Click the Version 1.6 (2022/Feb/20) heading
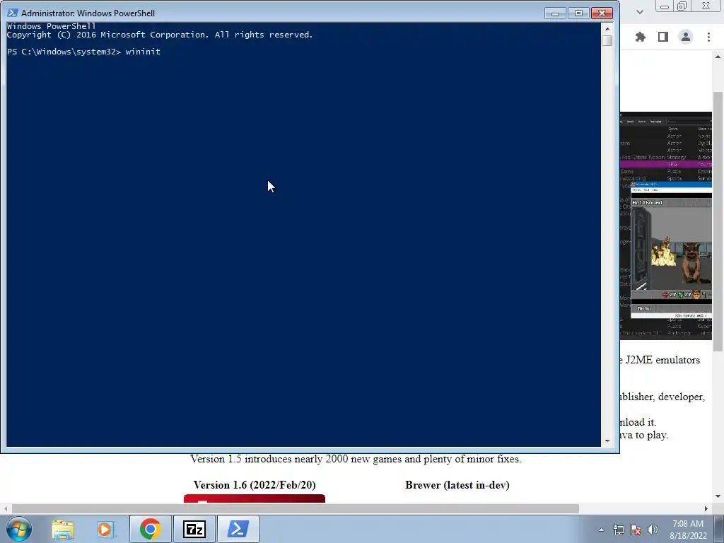 (x=255, y=485)
